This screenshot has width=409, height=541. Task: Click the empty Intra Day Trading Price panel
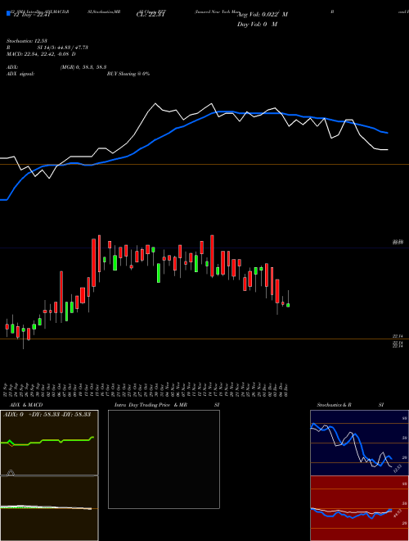164,459
